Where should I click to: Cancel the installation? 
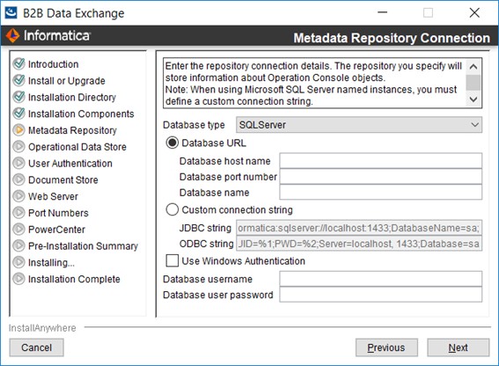(x=37, y=348)
